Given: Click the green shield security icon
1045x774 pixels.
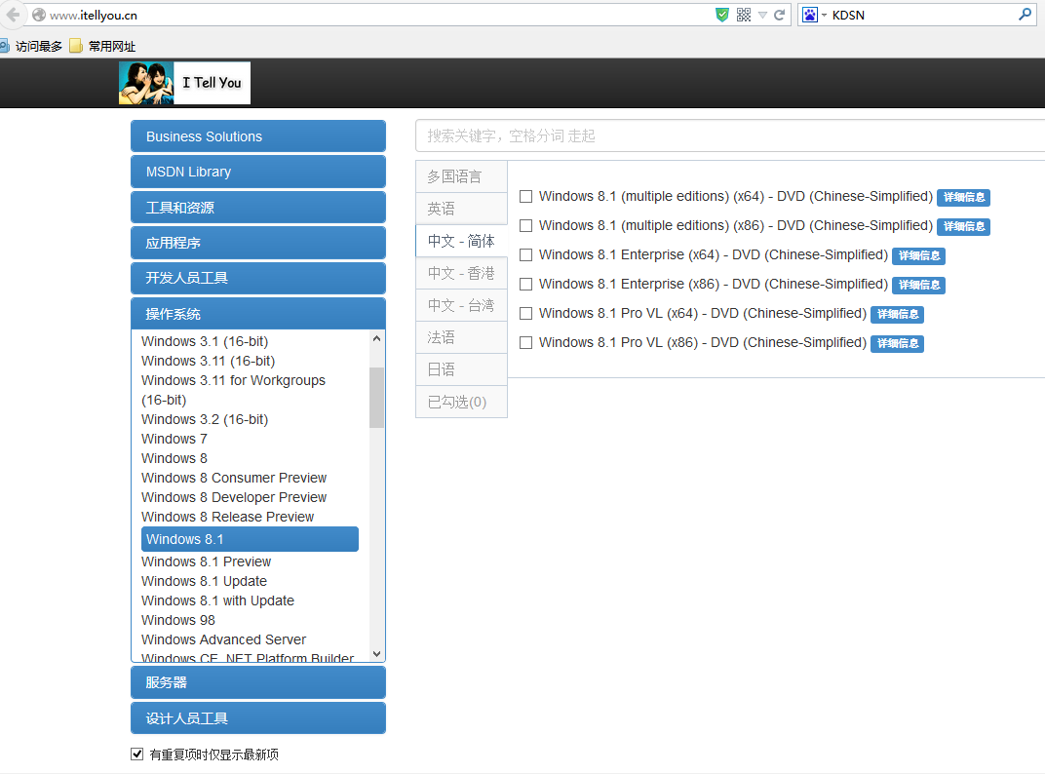Looking at the screenshot, I should point(721,15).
